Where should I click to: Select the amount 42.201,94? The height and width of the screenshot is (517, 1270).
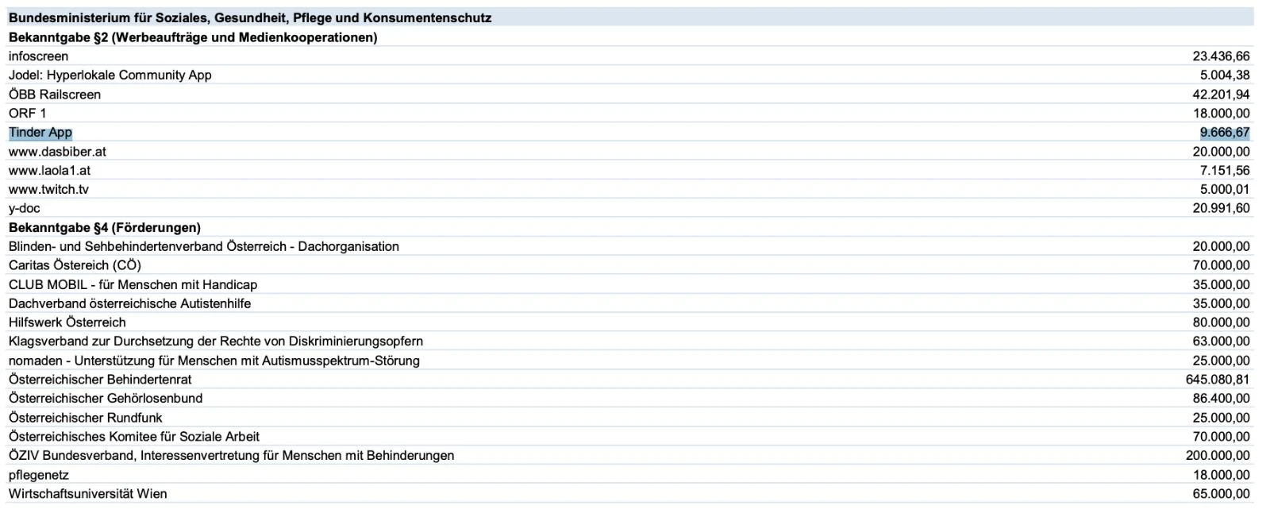pos(1221,95)
